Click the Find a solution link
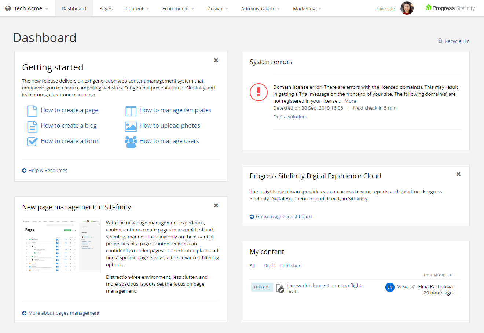The width and height of the screenshot is (484, 333). tap(289, 117)
